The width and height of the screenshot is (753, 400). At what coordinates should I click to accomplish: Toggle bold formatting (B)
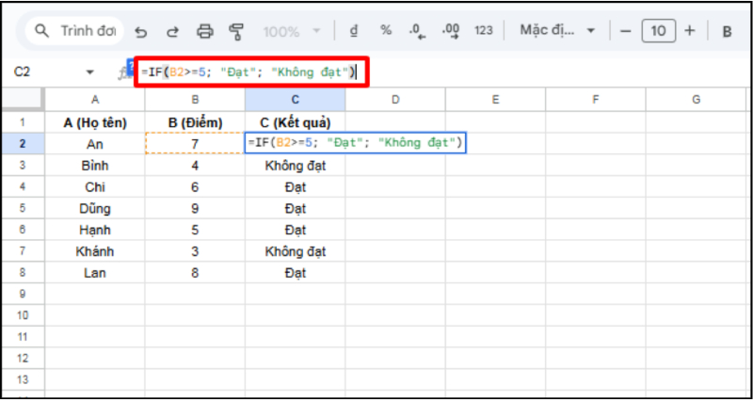coord(727,31)
